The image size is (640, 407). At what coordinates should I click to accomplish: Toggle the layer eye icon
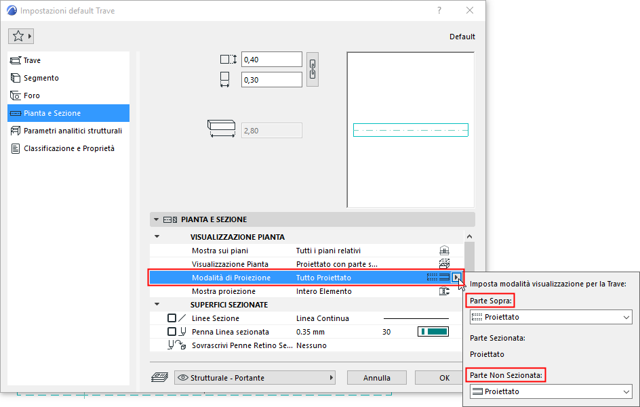coord(183,378)
